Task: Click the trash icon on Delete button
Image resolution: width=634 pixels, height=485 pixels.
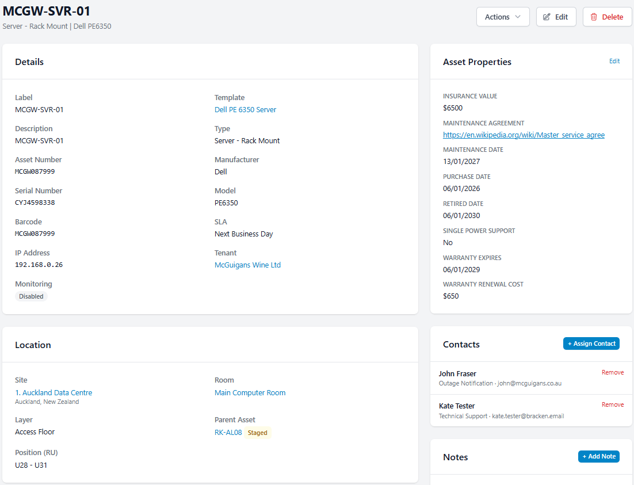Action: click(594, 17)
